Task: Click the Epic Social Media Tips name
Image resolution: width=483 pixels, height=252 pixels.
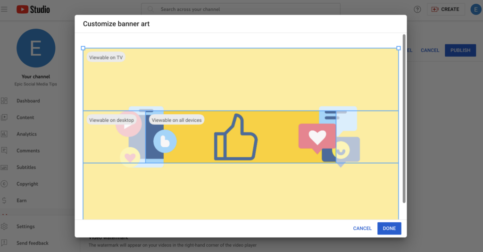Action: coord(36,84)
